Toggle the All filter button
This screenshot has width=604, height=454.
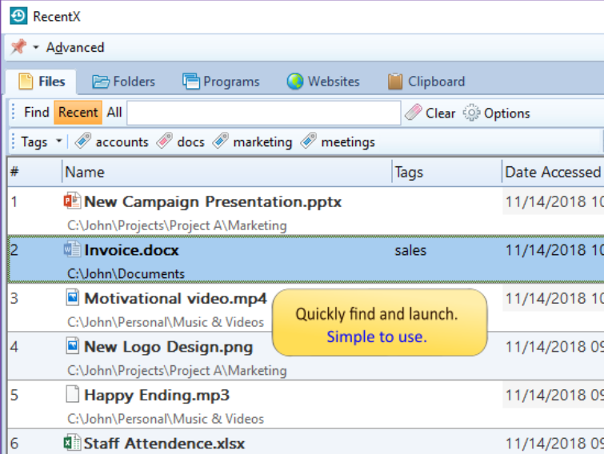[114, 113]
